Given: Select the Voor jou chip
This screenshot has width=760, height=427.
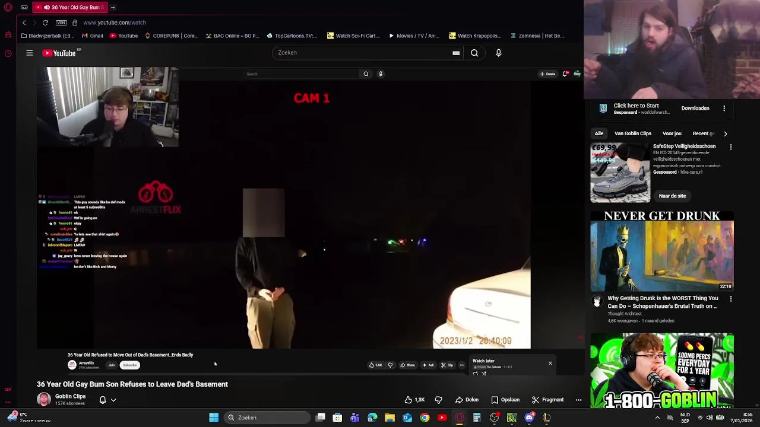Looking at the screenshot, I should tap(672, 133).
